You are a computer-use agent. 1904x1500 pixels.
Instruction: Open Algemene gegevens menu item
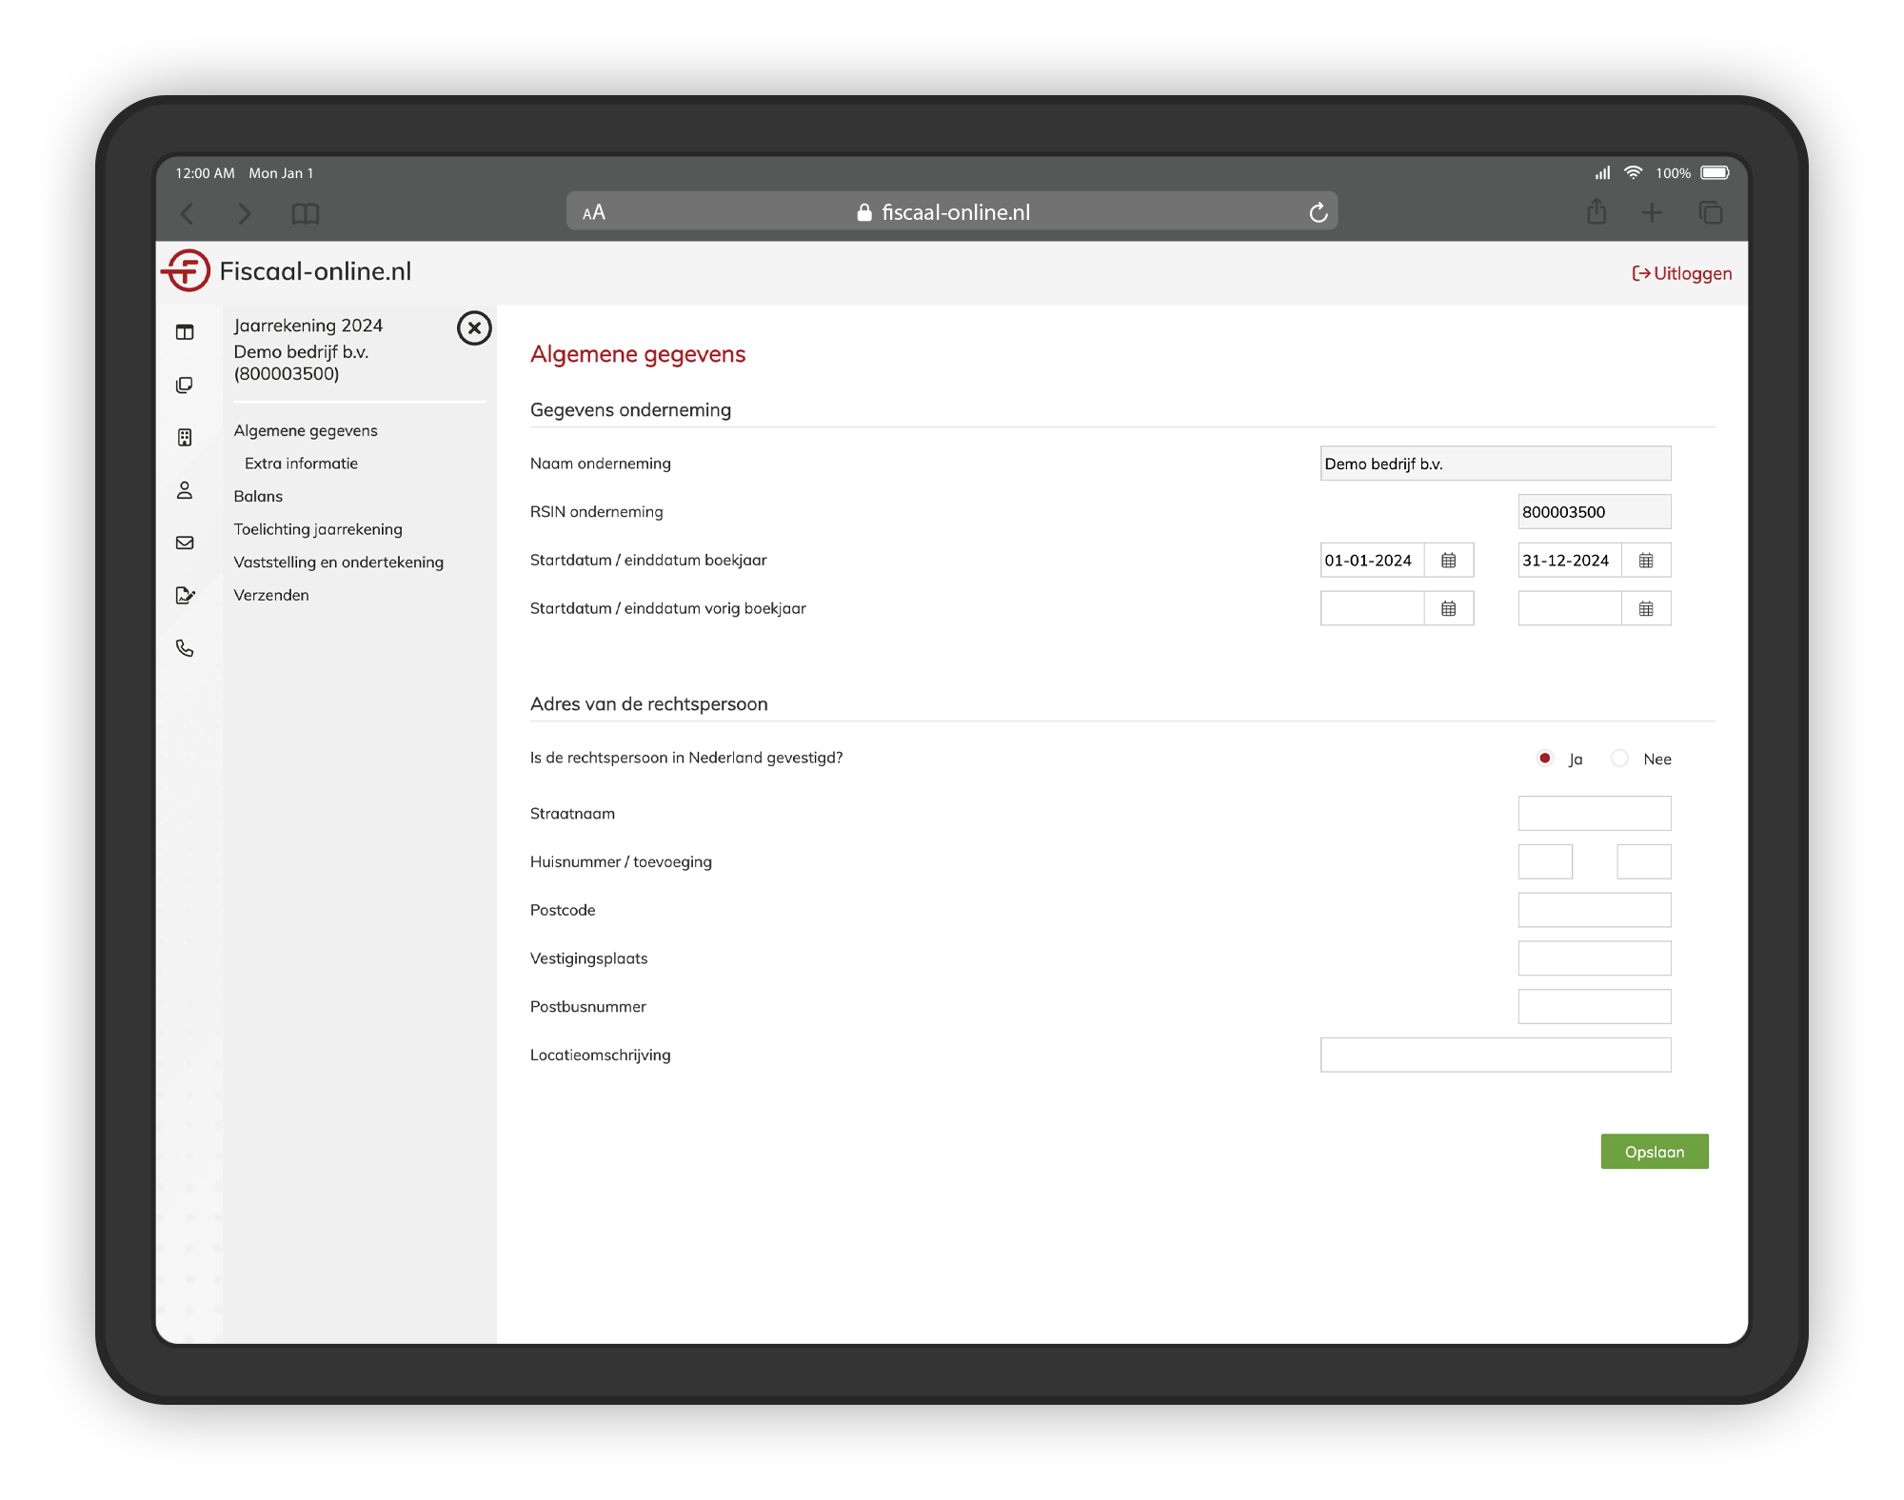306,430
